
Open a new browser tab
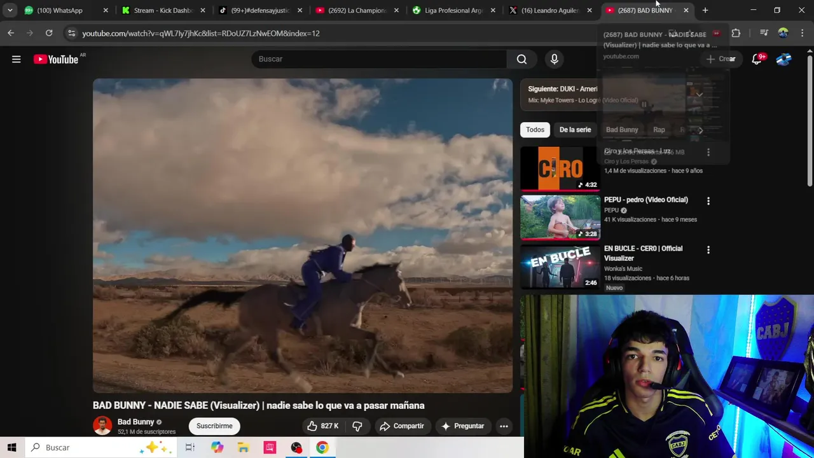[705, 10]
